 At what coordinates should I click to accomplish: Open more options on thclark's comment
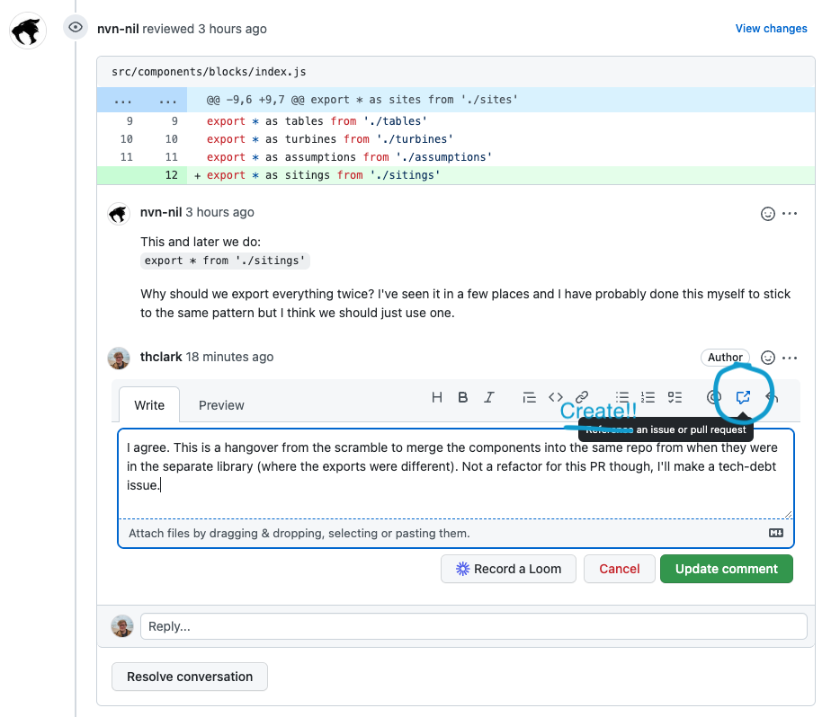pos(790,358)
